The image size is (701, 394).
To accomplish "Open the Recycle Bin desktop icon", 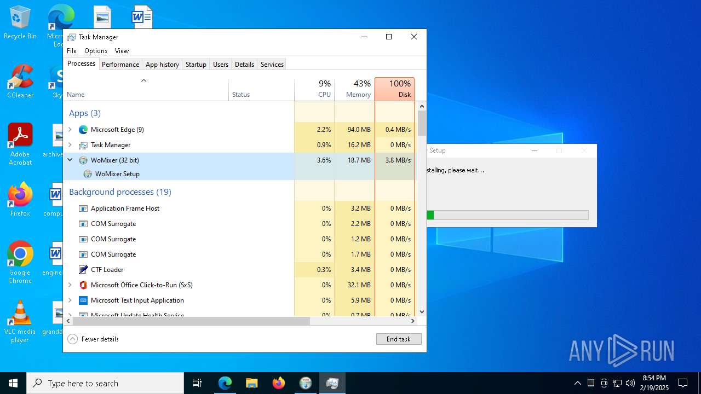I will coord(20,23).
